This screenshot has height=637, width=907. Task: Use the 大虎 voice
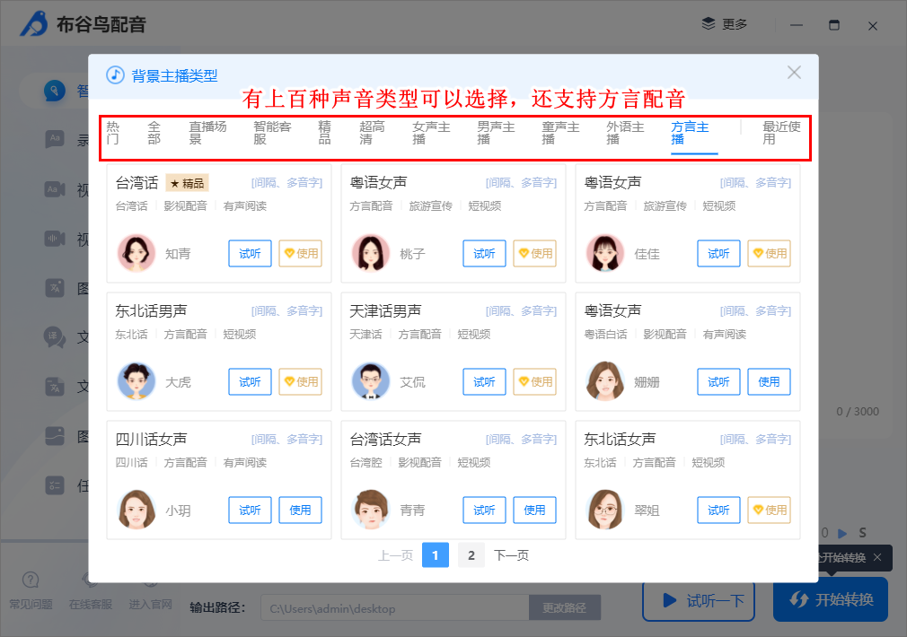[x=300, y=382]
